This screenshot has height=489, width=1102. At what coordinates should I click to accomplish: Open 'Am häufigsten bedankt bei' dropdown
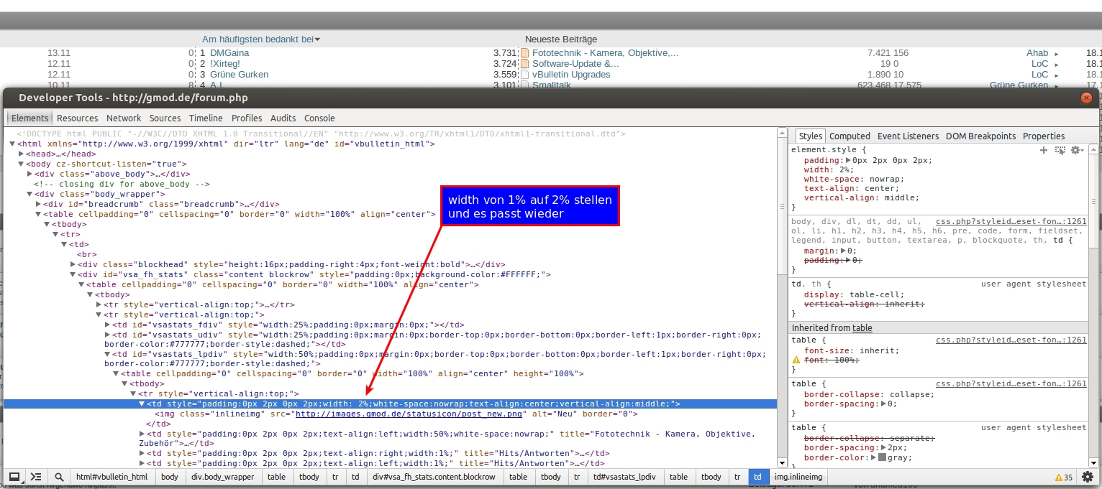261,39
